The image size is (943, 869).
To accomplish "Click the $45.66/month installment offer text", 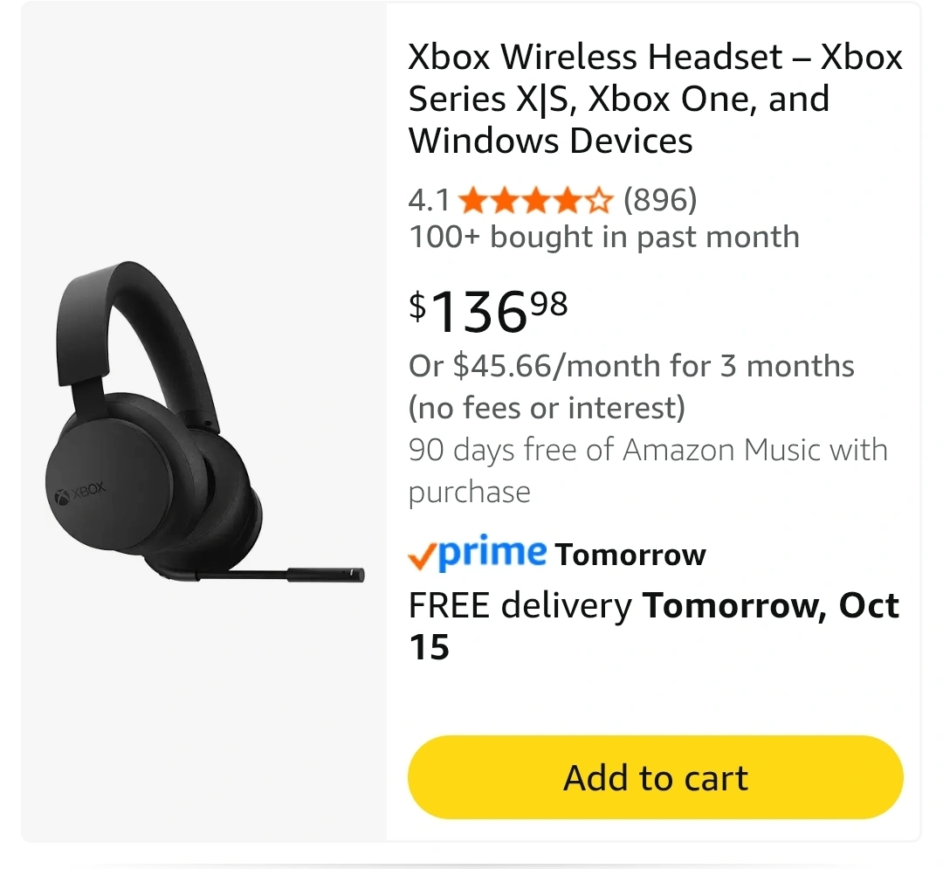I will coord(630,366).
